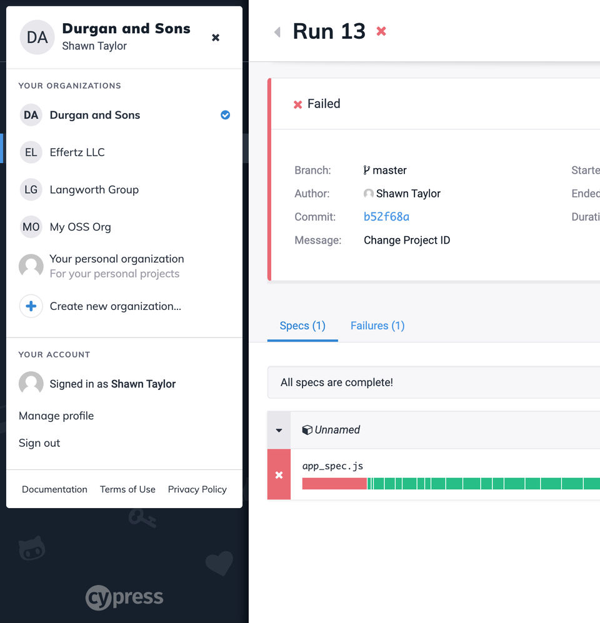The image size is (600, 623).
Task: Click the LG avatar for Langworth Group
Action: point(31,189)
